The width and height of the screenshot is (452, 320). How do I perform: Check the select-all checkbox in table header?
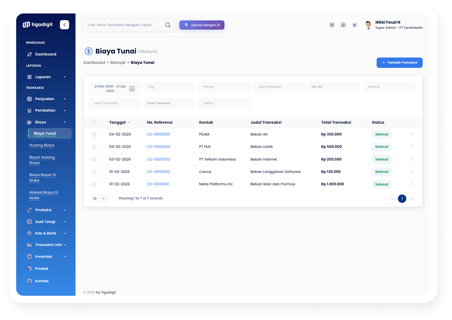click(94, 122)
